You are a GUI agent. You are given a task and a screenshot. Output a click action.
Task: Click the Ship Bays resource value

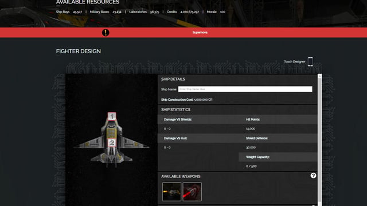pyautogui.click(x=77, y=12)
